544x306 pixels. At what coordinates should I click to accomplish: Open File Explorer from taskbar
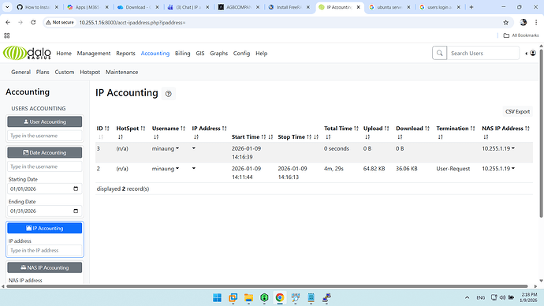point(248,297)
